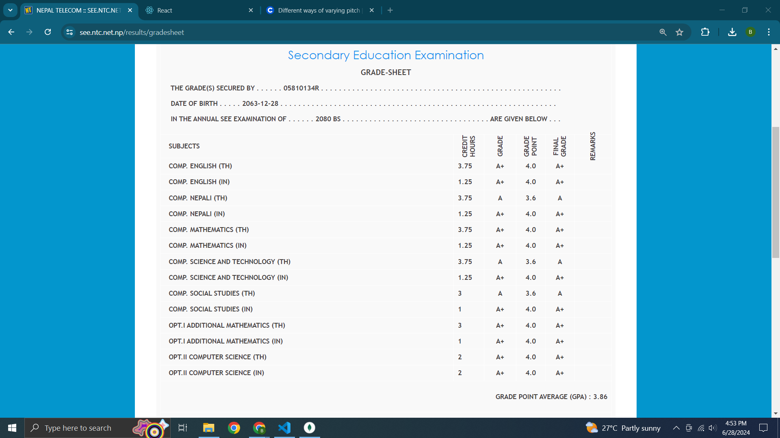Open the Chrome downloads icon
Screen dimensions: 780x438
pos(732,32)
